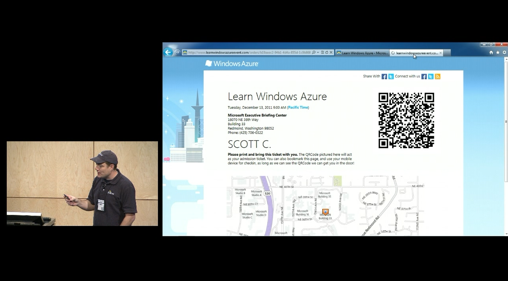Viewport: 508px width, 281px height.
Task: Refresh the page with the reload icon
Action: 327,53
